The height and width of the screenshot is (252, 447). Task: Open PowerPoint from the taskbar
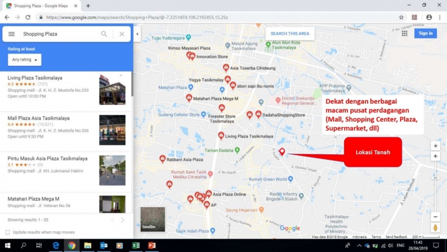coord(152,245)
